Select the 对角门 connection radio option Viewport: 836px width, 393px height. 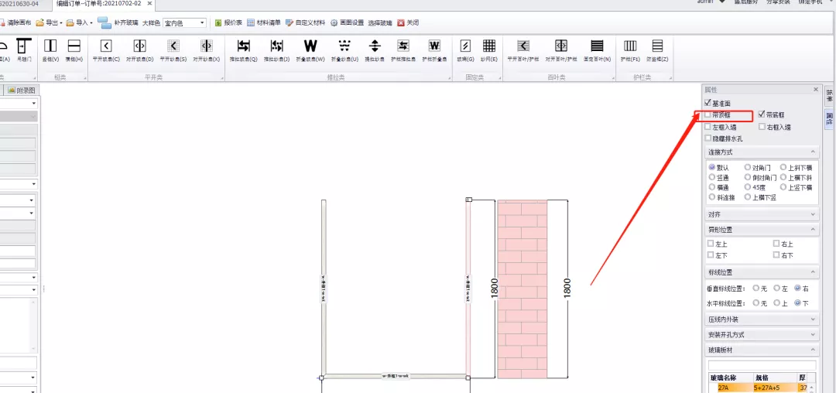[x=748, y=167]
